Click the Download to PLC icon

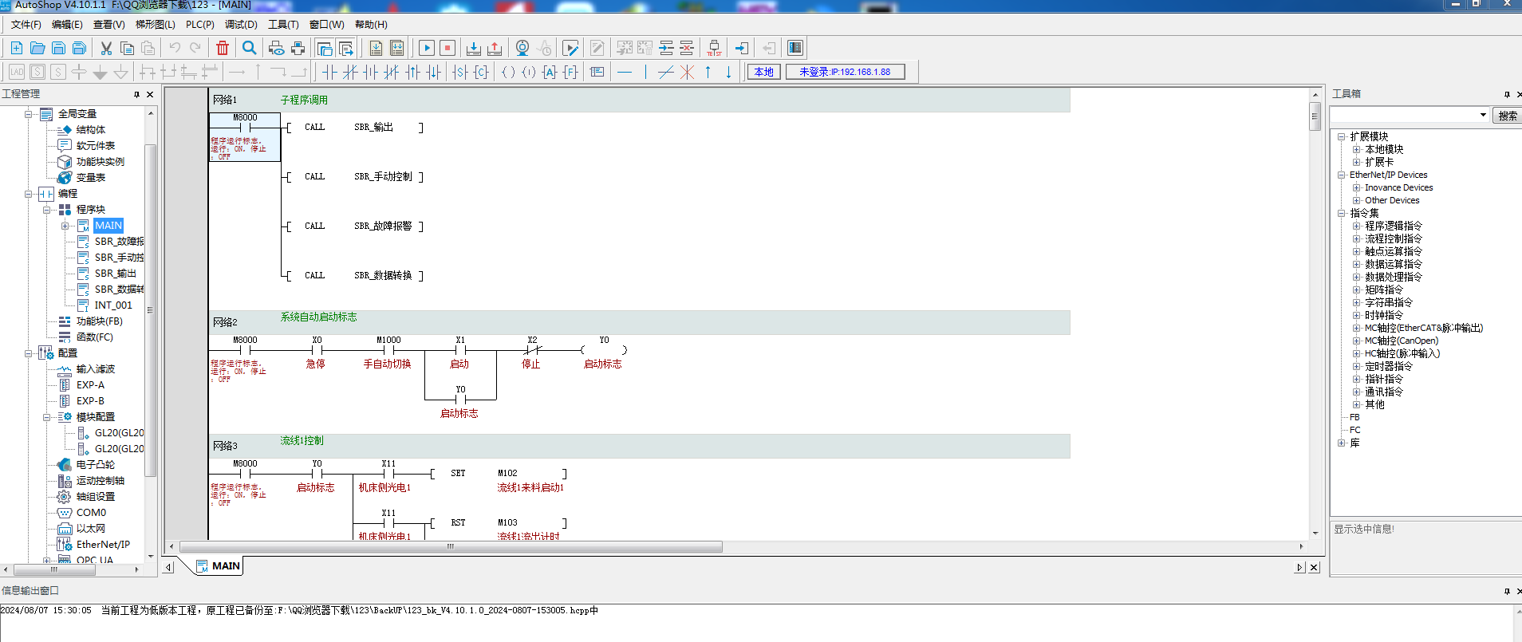pos(473,48)
